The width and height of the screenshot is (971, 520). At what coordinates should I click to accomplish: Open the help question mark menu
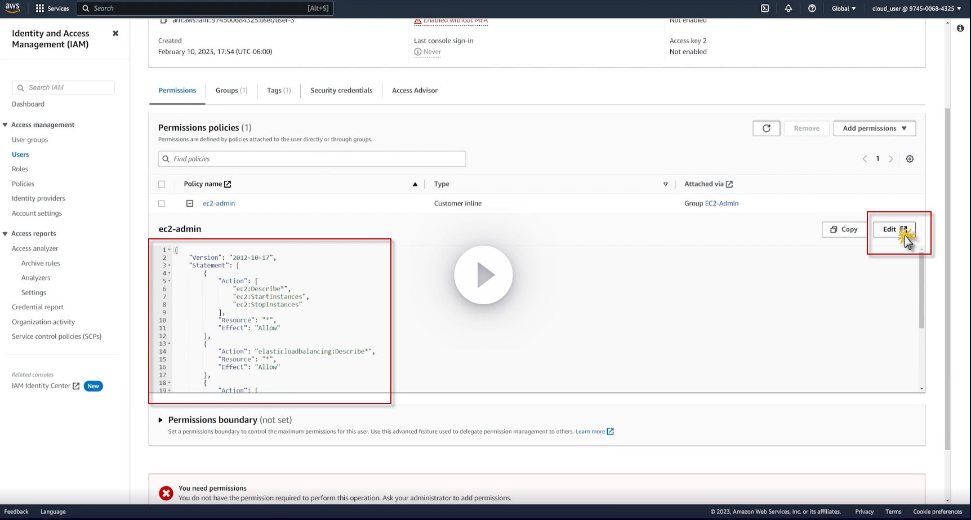tap(812, 8)
